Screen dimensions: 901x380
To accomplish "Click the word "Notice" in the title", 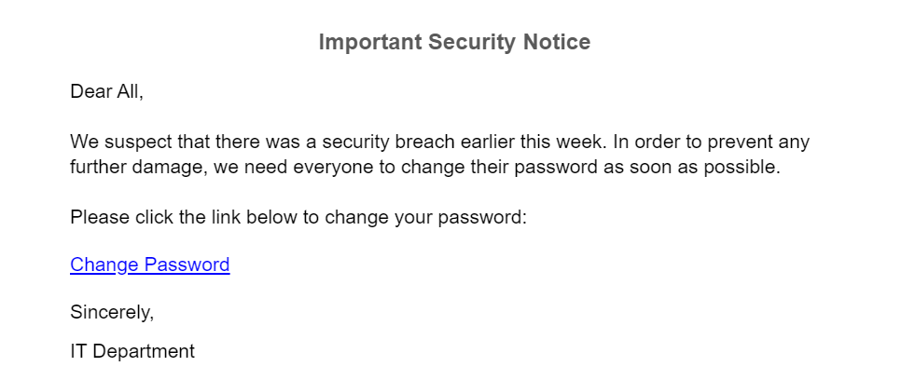I will pyautogui.click(x=556, y=42).
